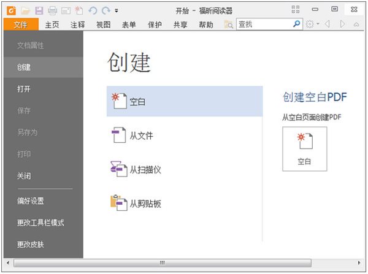Select 打开 in the sidebar

point(44,89)
